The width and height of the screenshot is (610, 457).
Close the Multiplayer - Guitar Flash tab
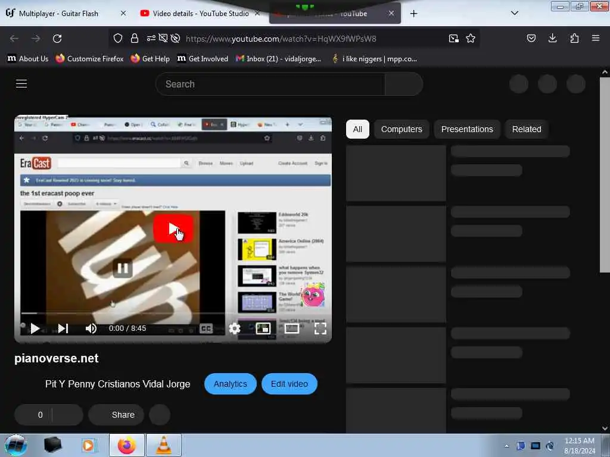coord(123,13)
